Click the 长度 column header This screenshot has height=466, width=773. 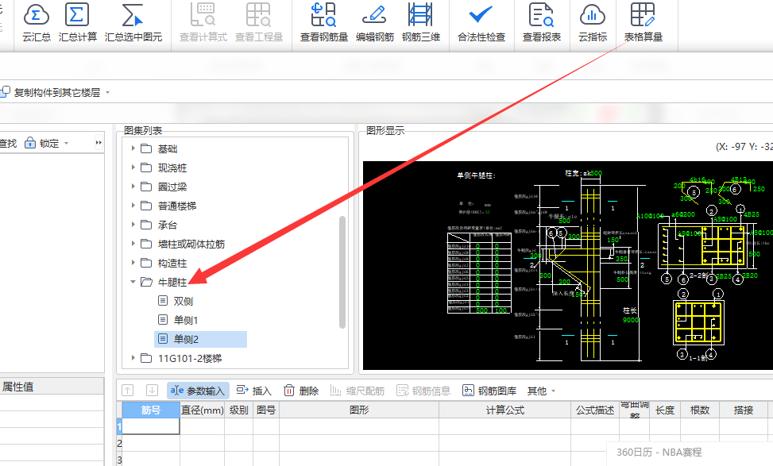[x=664, y=410]
